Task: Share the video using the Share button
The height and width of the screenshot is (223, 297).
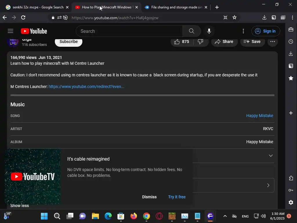Action: click(x=224, y=42)
